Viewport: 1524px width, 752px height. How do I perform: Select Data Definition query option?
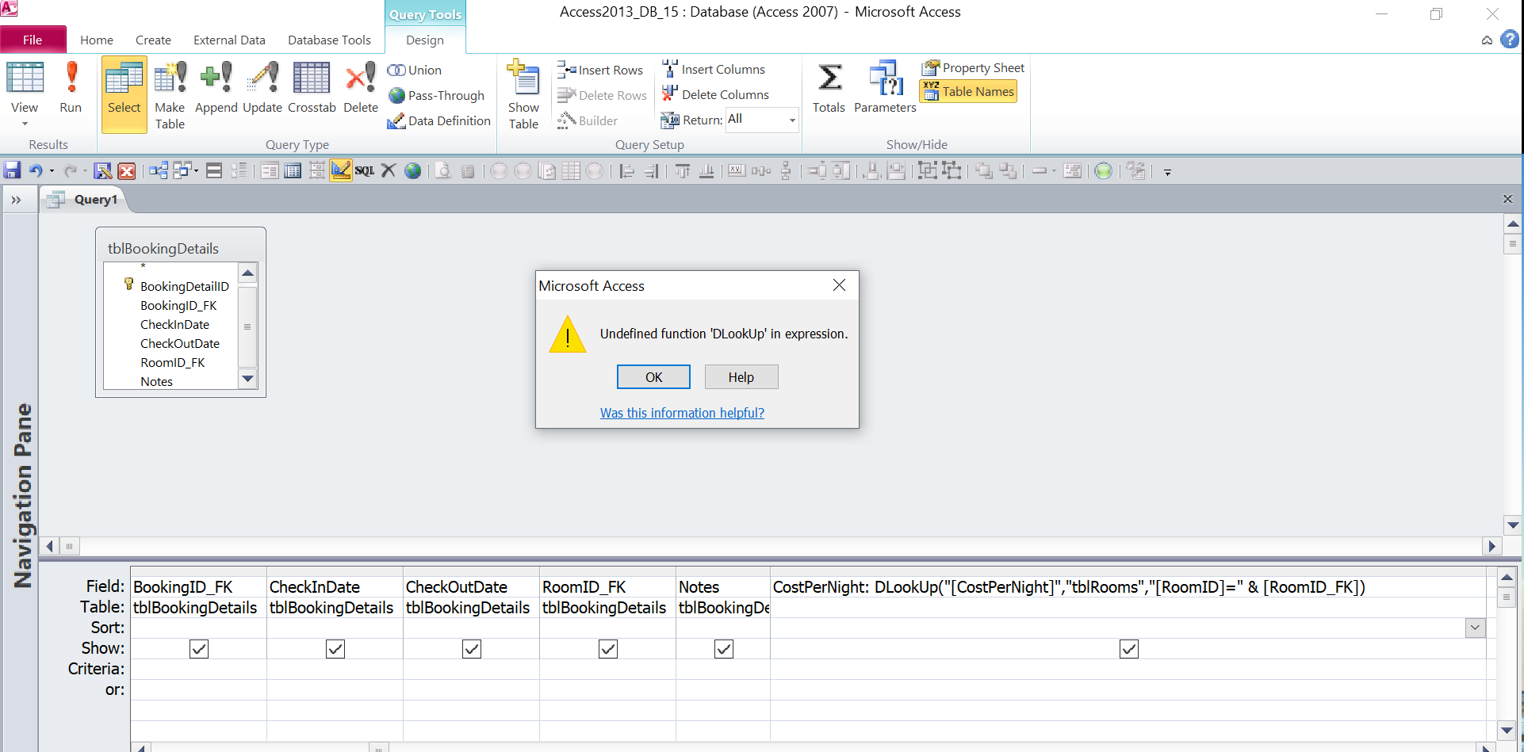[439, 120]
